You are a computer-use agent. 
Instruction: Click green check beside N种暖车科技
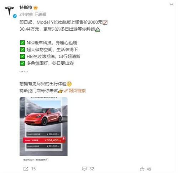[x=22, y=43]
